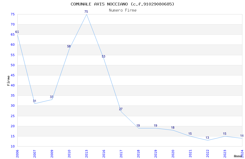245x159 pixels.
Task: Click the x-axis year 2010
Action: [x=69, y=154]
